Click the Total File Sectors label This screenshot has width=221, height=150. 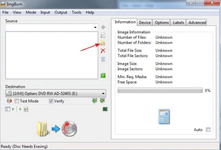click(133, 56)
